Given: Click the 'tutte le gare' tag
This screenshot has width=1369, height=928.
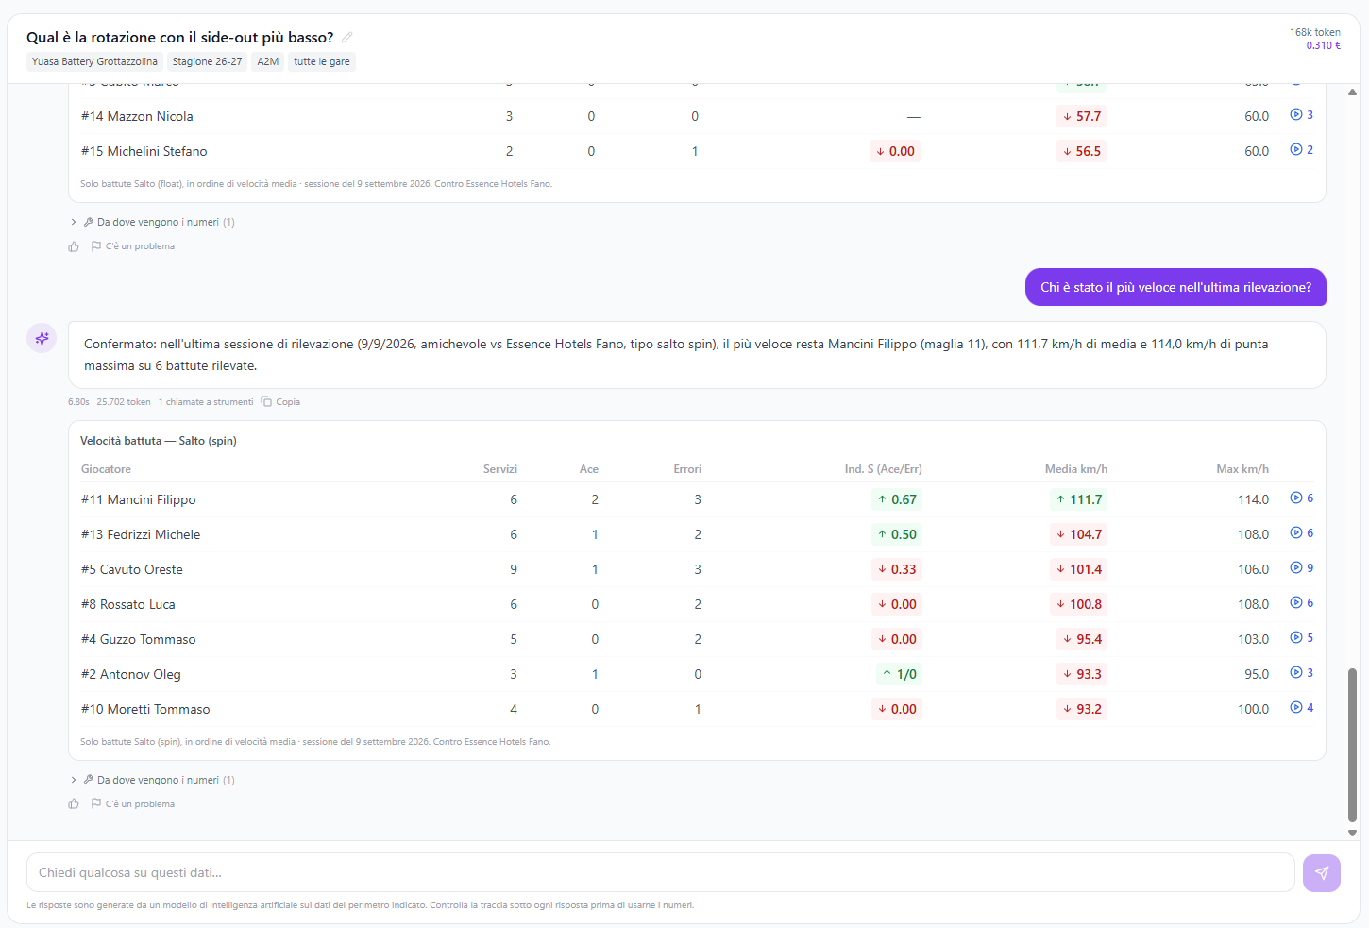Looking at the screenshot, I should click(x=322, y=61).
